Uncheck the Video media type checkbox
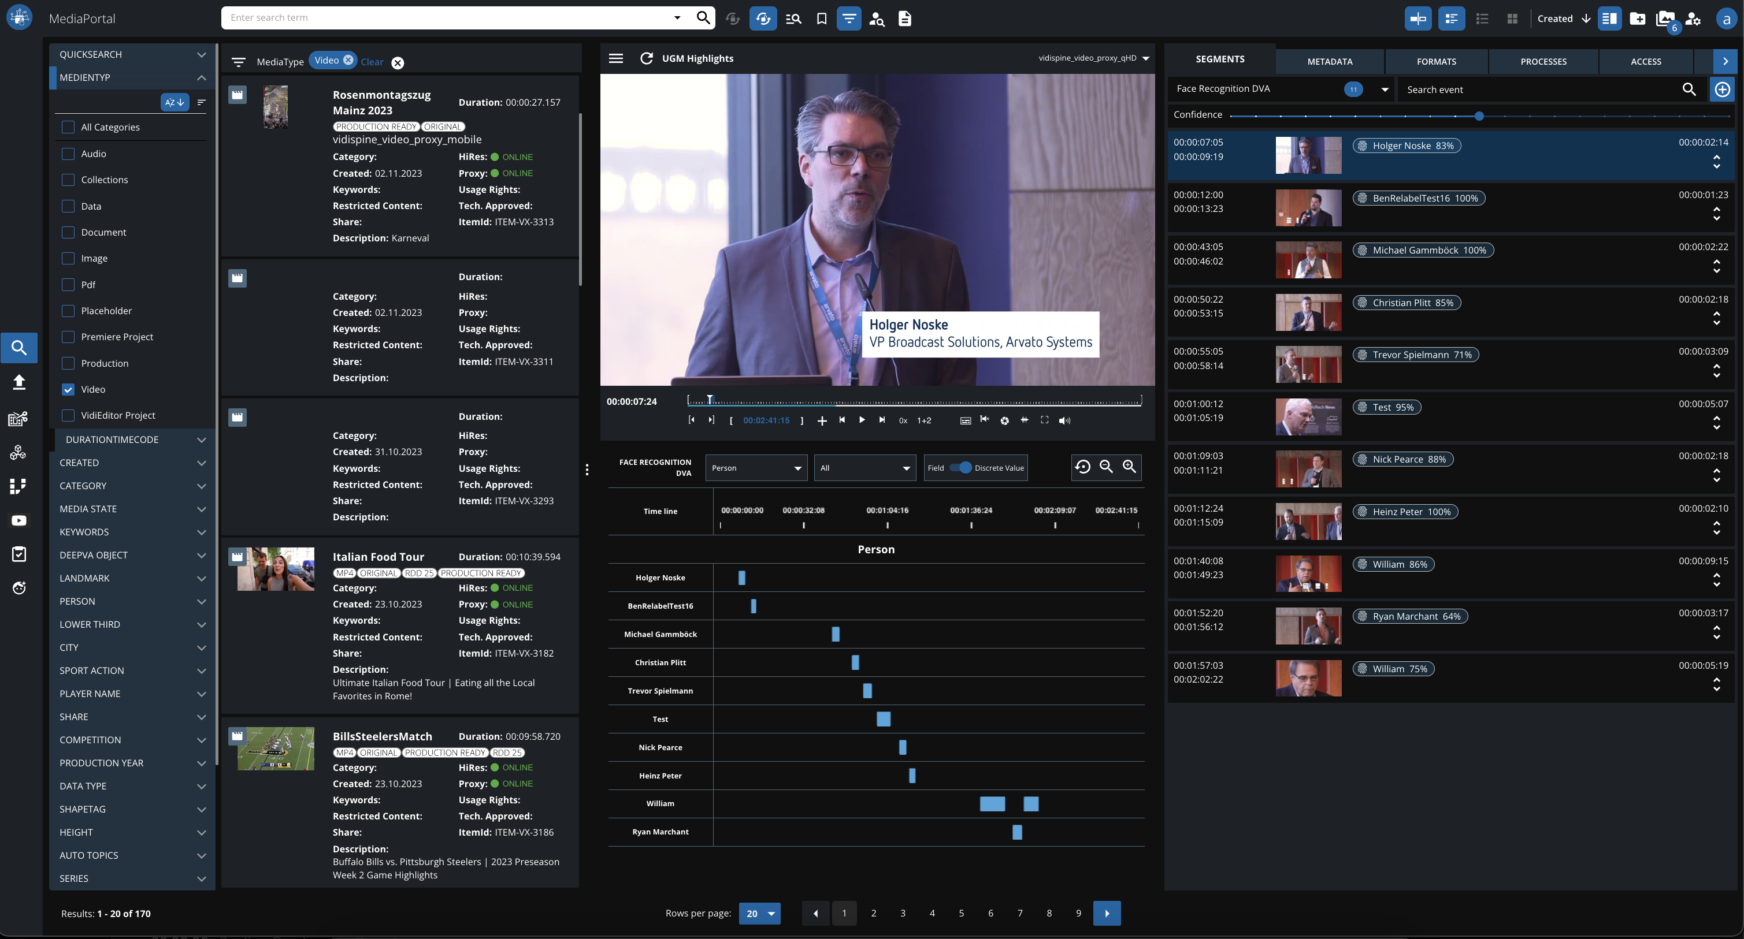Screen dimensions: 1744x939 [x=68, y=389]
